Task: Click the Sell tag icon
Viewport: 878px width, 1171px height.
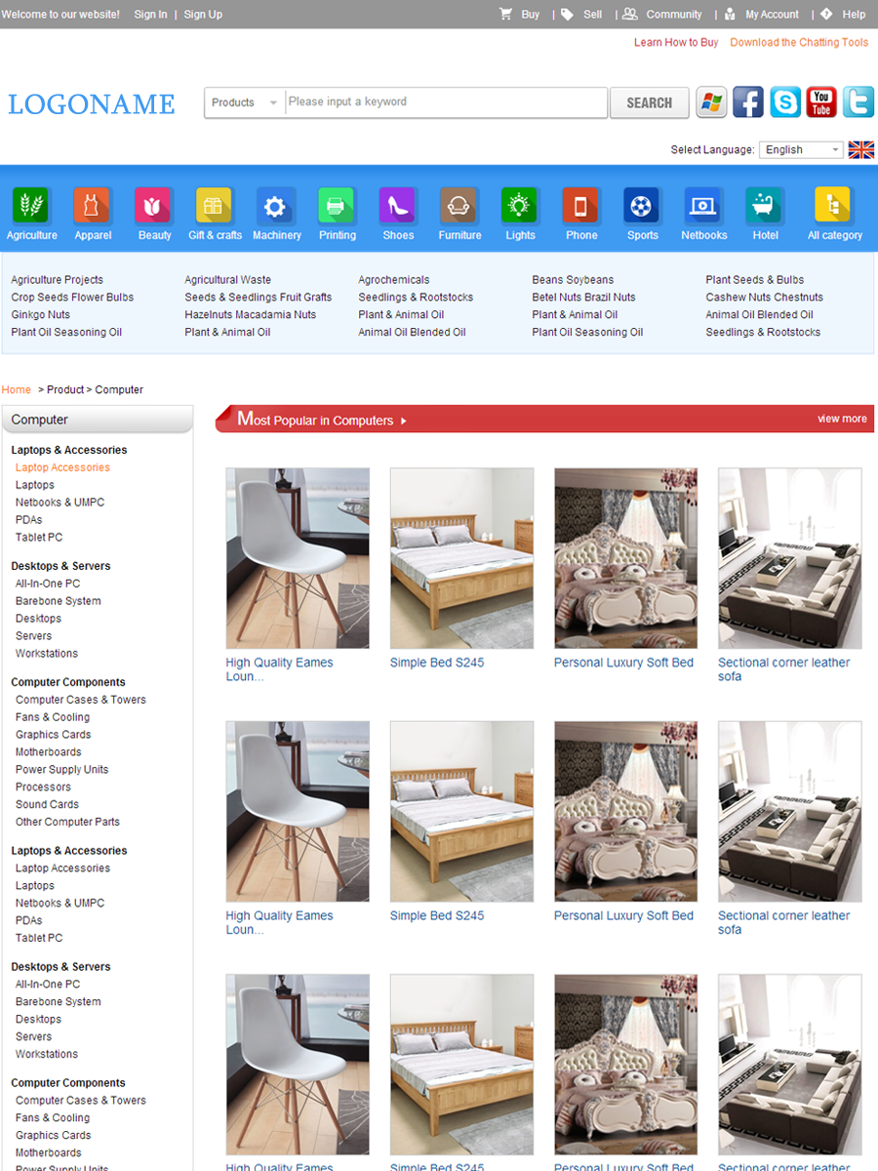Action: pyautogui.click(x=567, y=14)
